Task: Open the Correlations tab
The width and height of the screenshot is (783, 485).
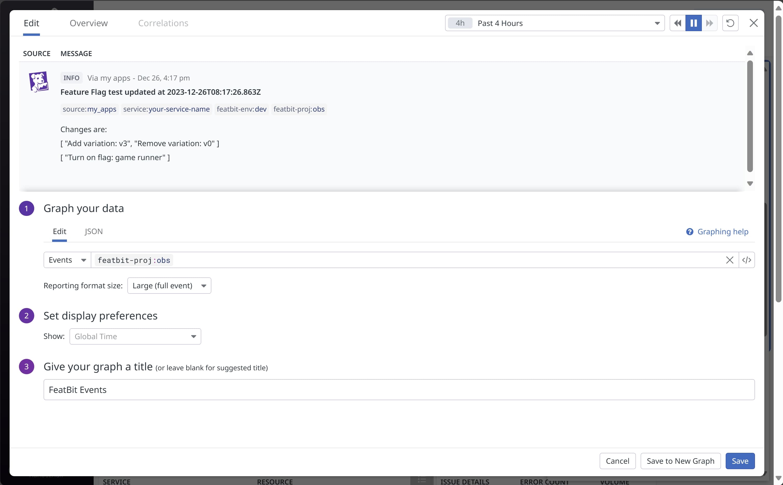Action: pos(163,23)
